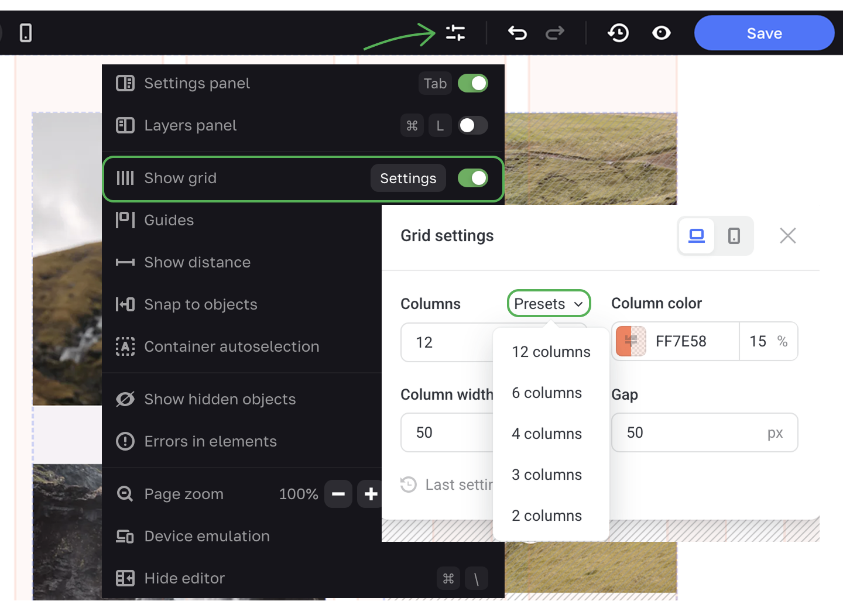The width and height of the screenshot is (843, 601).
Task: Toggle the Settings panel switch off
Action: [472, 84]
